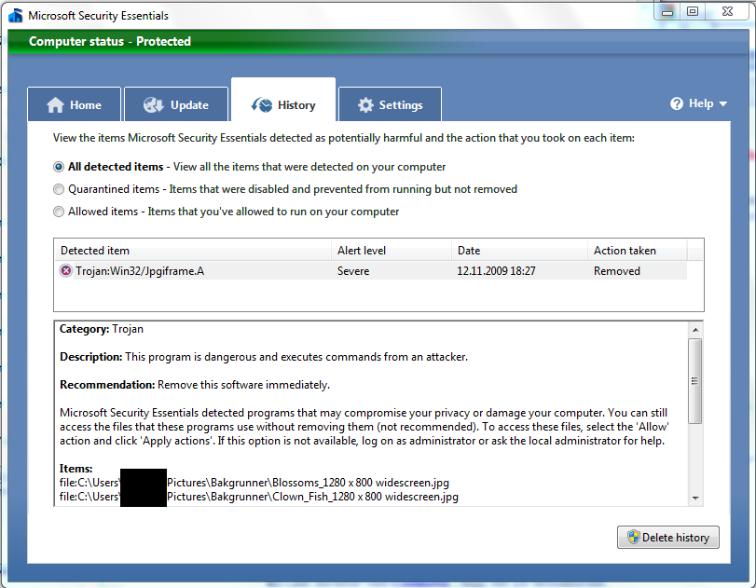Viewport: 756px width, 588px height.
Task: Click the house icon on Home tab
Action: (55, 104)
